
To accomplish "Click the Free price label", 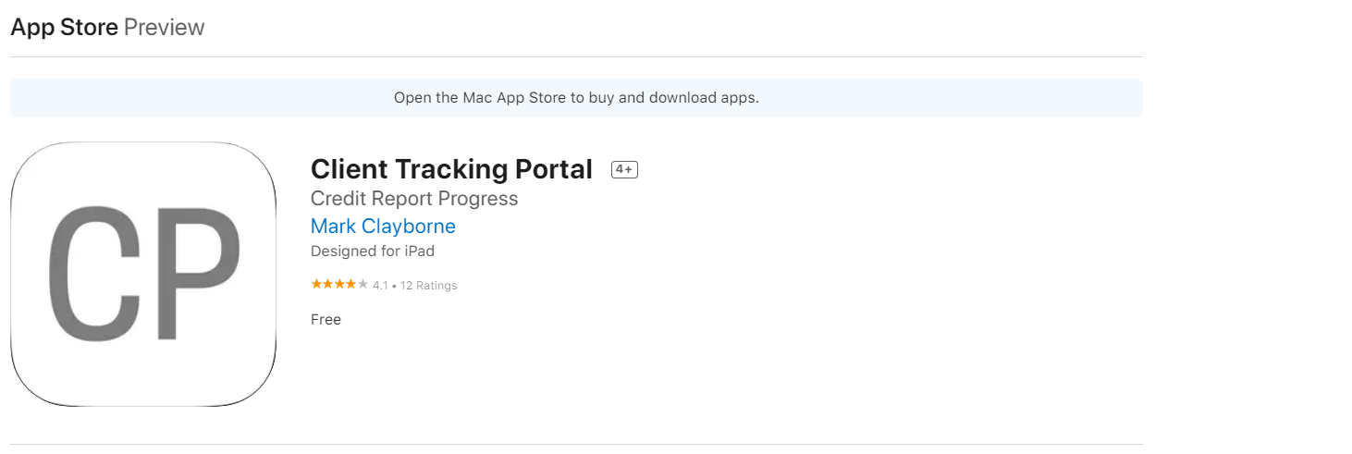I will (326, 320).
